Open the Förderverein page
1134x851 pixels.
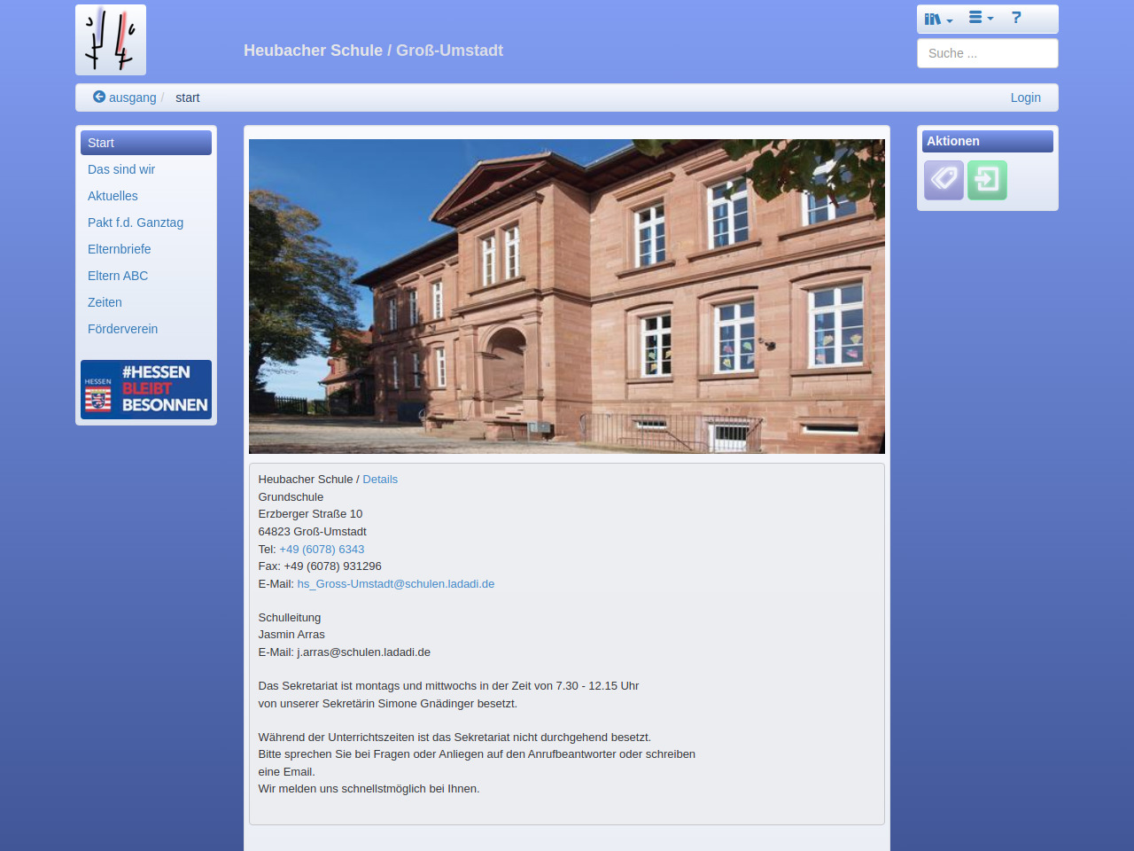pyautogui.click(x=123, y=329)
